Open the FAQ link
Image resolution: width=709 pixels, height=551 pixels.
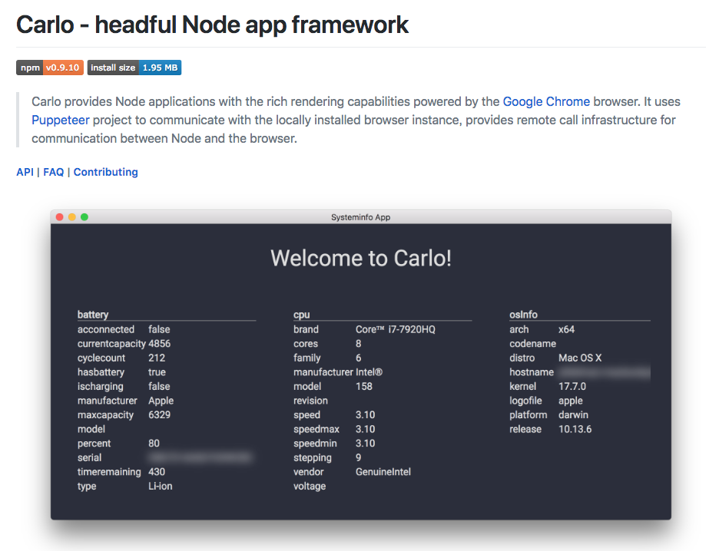tap(53, 172)
